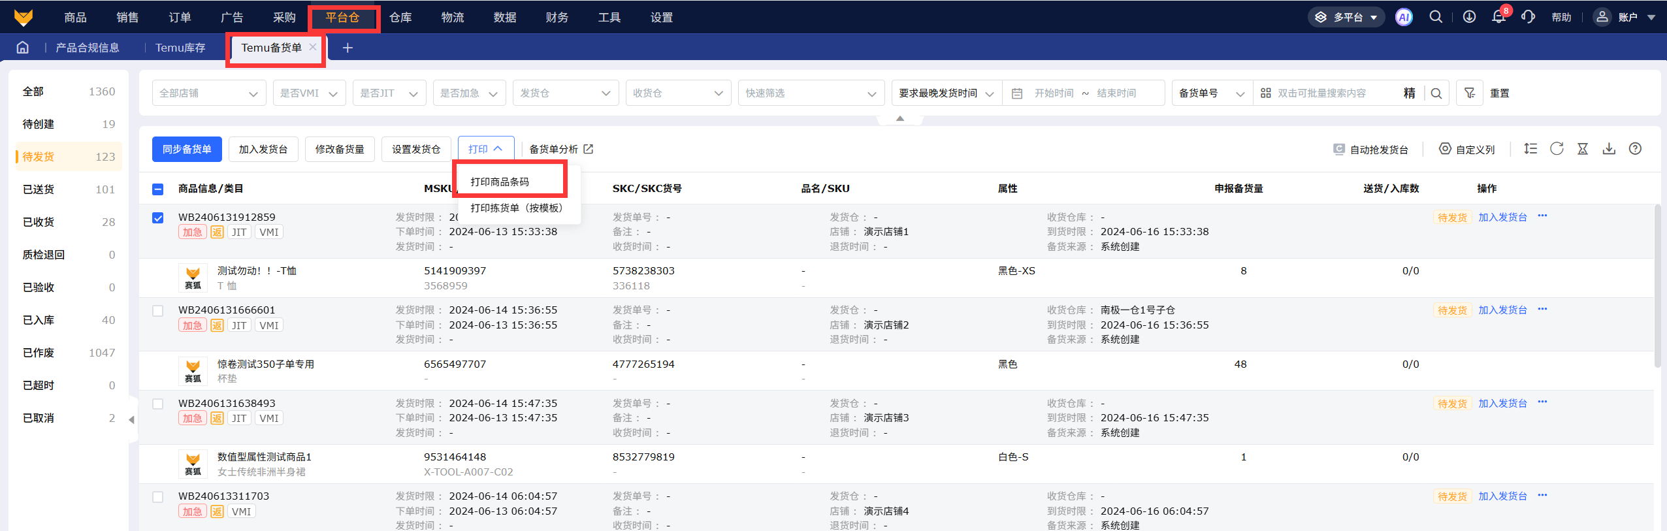Click the export download icon in toolbar
The height and width of the screenshot is (531, 1667).
(1609, 149)
